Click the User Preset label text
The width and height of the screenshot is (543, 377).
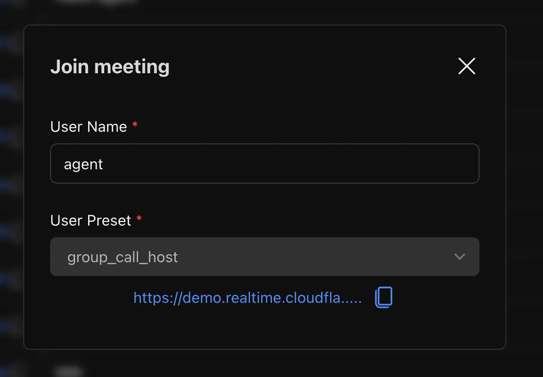click(x=90, y=220)
